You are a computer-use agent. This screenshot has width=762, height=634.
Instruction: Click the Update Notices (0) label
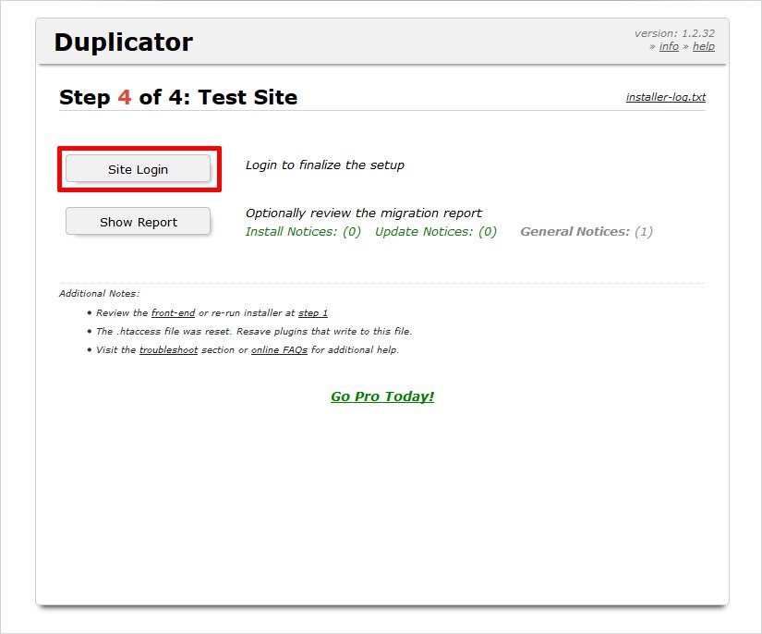coord(435,232)
